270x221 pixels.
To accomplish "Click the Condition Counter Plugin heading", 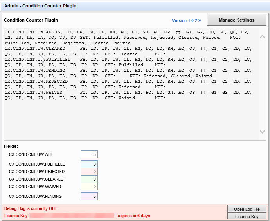I will 31,20.
